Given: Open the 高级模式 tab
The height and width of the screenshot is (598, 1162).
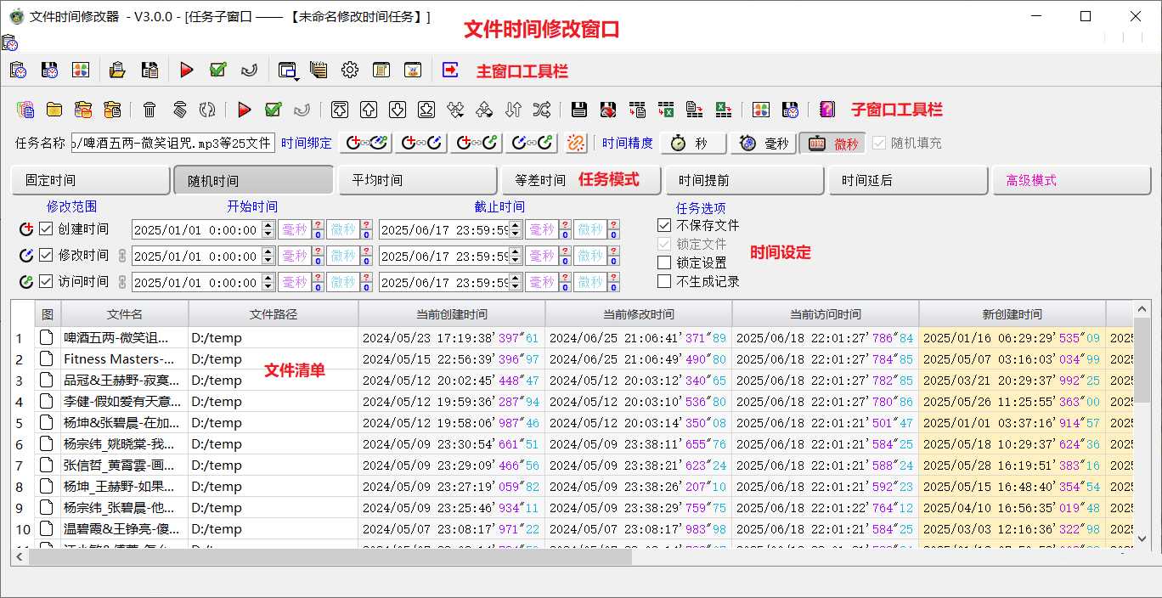Looking at the screenshot, I should pyautogui.click(x=1071, y=180).
